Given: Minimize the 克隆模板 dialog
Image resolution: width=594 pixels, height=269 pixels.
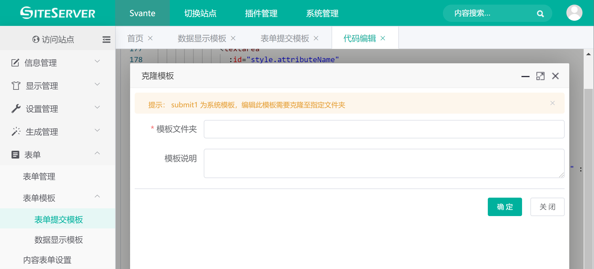Looking at the screenshot, I should pos(525,76).
